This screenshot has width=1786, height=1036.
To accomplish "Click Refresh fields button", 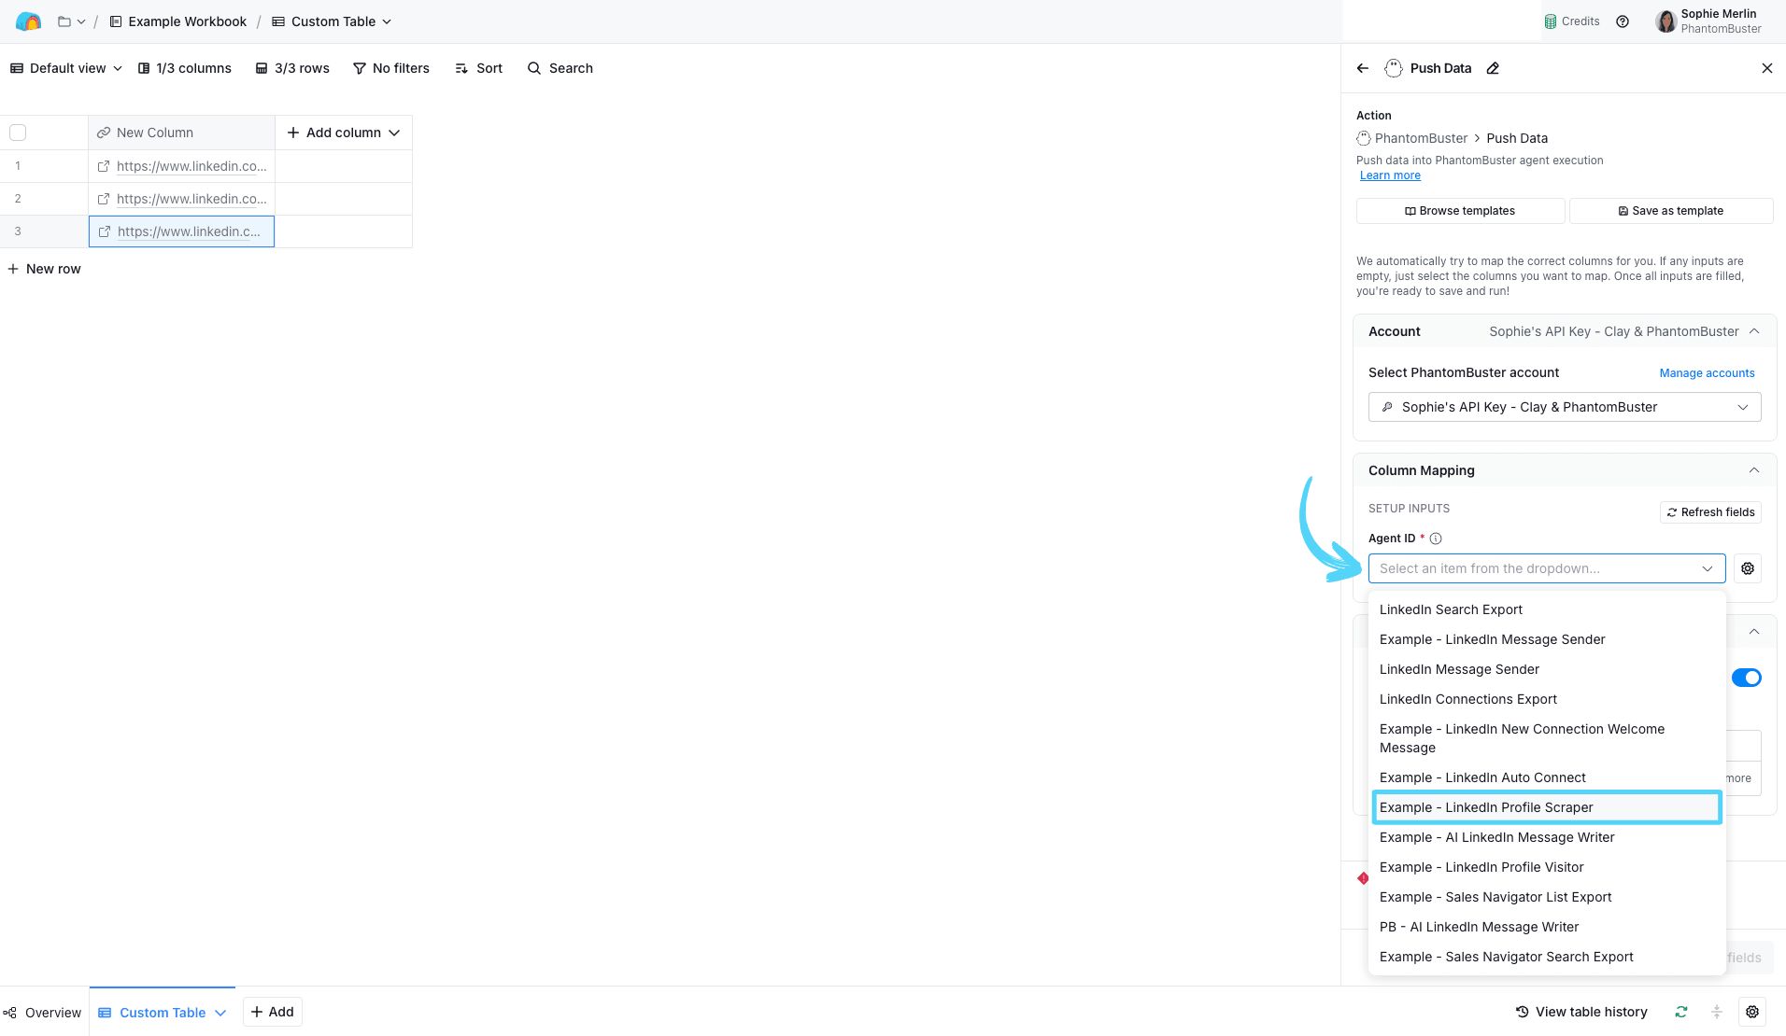I will coord(1710,512).
